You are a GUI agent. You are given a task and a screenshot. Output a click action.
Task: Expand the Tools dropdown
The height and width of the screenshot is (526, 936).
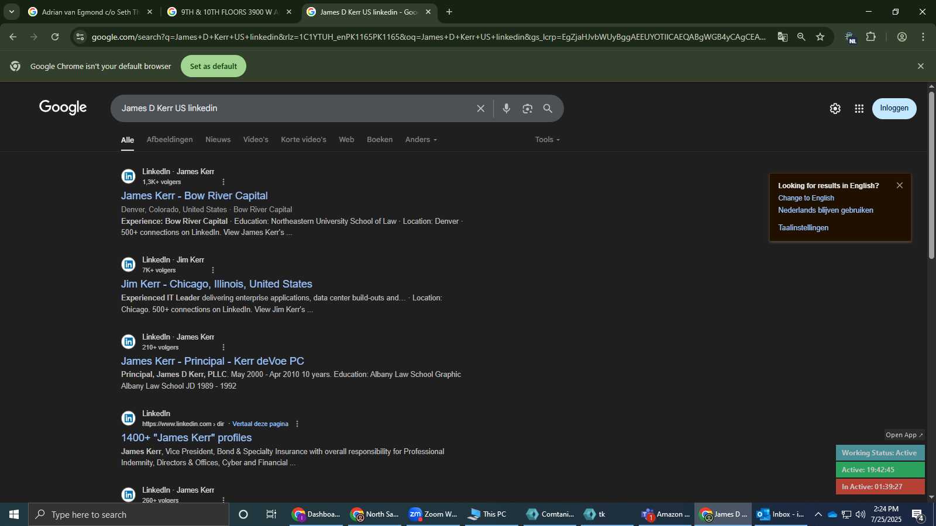(x=547, y=140)
